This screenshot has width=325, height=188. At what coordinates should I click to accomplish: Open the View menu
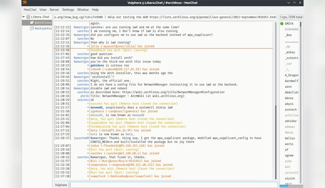click(43, 10)
